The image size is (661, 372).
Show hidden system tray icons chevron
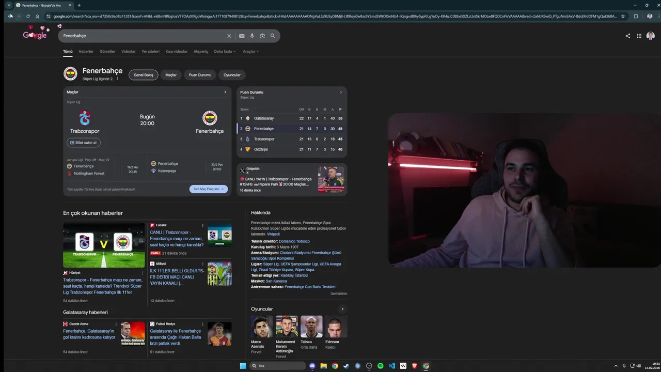[x=616, y=366]
